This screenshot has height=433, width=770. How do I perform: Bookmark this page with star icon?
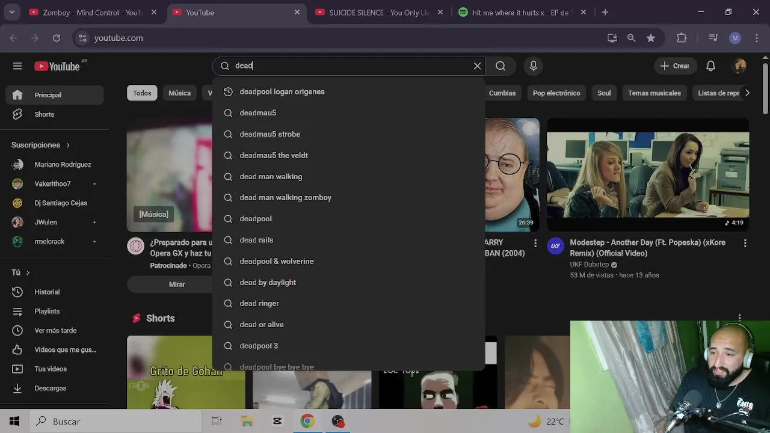click(651, 38)
